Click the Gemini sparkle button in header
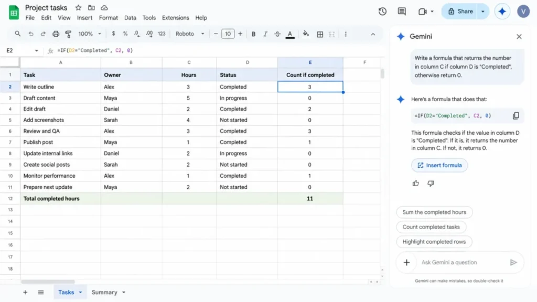The image size is (537, 302). [502, 12]
